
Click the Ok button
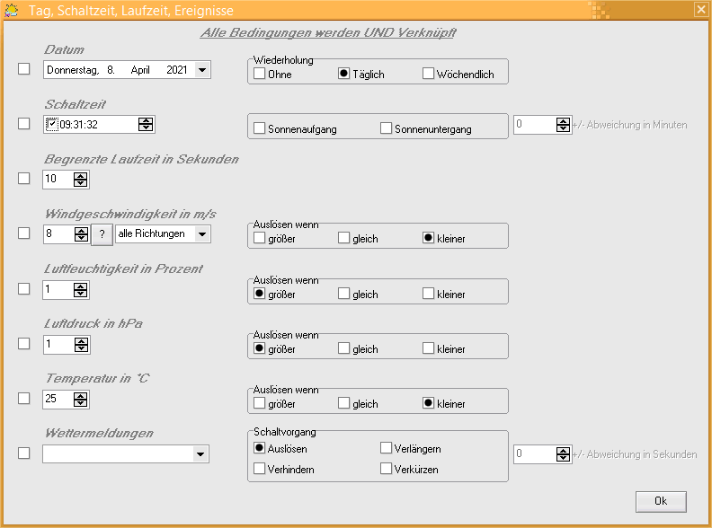click(x=661, y=501)
